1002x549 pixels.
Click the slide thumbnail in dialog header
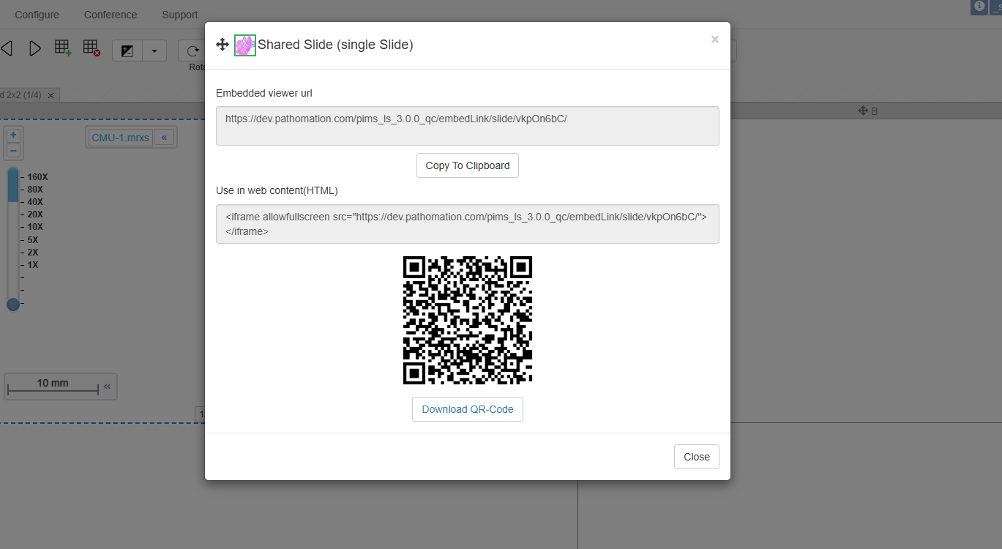click(244, 45)
